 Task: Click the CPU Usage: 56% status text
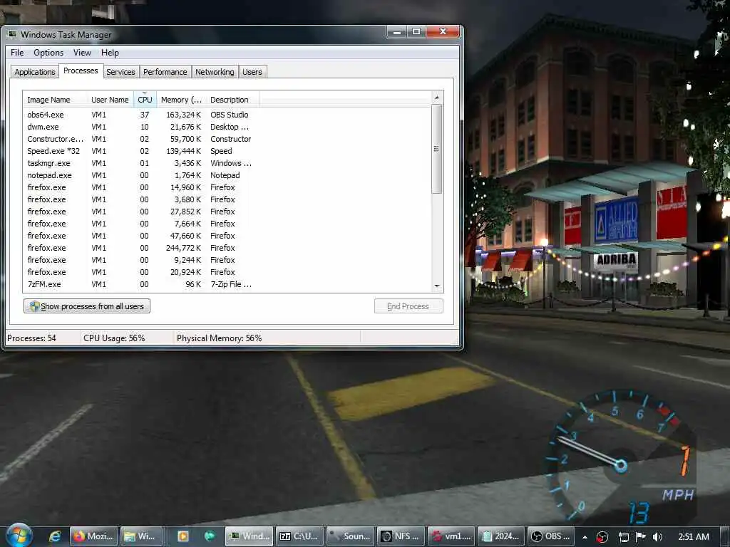coord(114,338)
